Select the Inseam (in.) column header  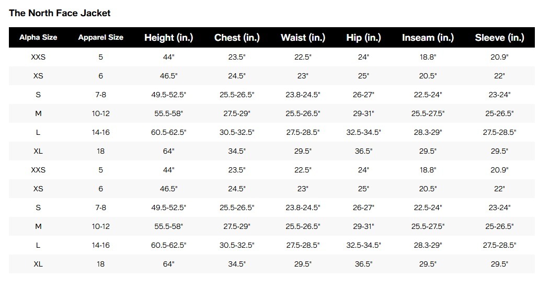click(x=428, y=38)
